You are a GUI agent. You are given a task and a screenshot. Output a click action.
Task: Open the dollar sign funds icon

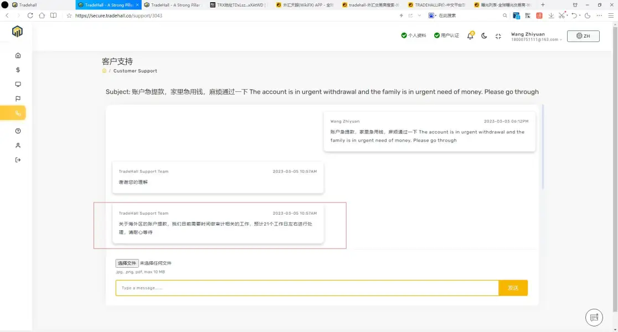click(x=18, y=70)
